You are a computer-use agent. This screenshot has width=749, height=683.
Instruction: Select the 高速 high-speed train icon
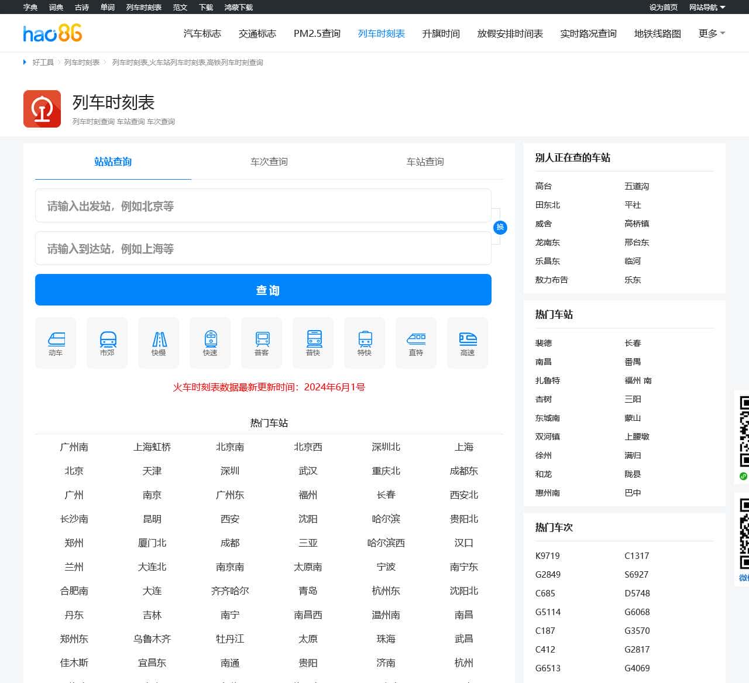[x=468, y=343]
